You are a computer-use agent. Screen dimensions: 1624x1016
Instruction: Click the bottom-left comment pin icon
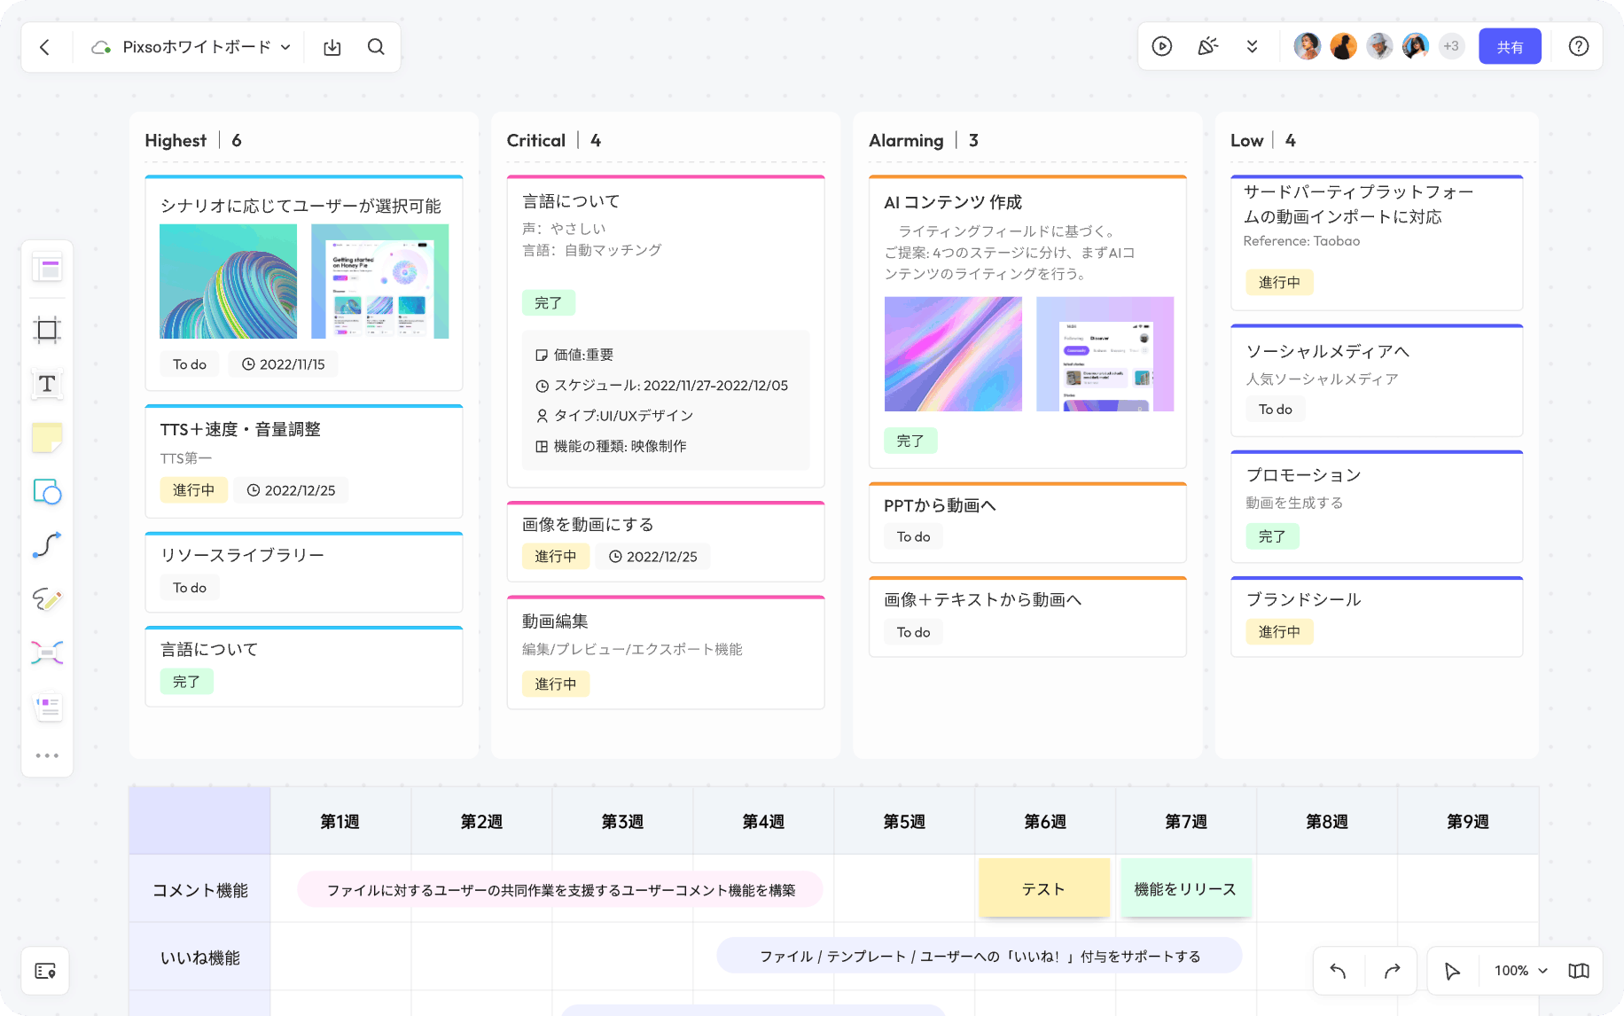click(45, 971)
